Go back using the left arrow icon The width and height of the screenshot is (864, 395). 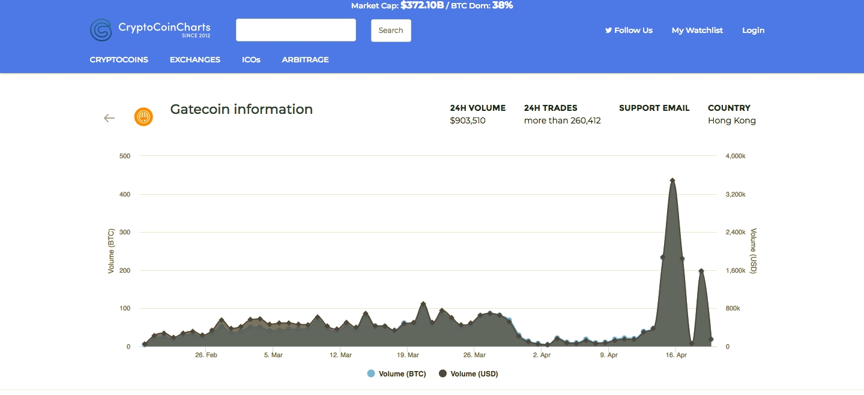tap(109, 118)
